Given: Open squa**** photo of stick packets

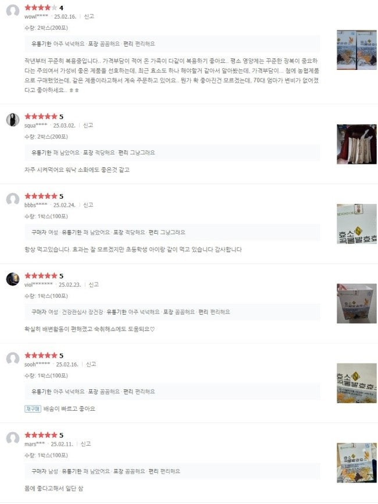Looking at the screenshot, I should click(356, 144).
